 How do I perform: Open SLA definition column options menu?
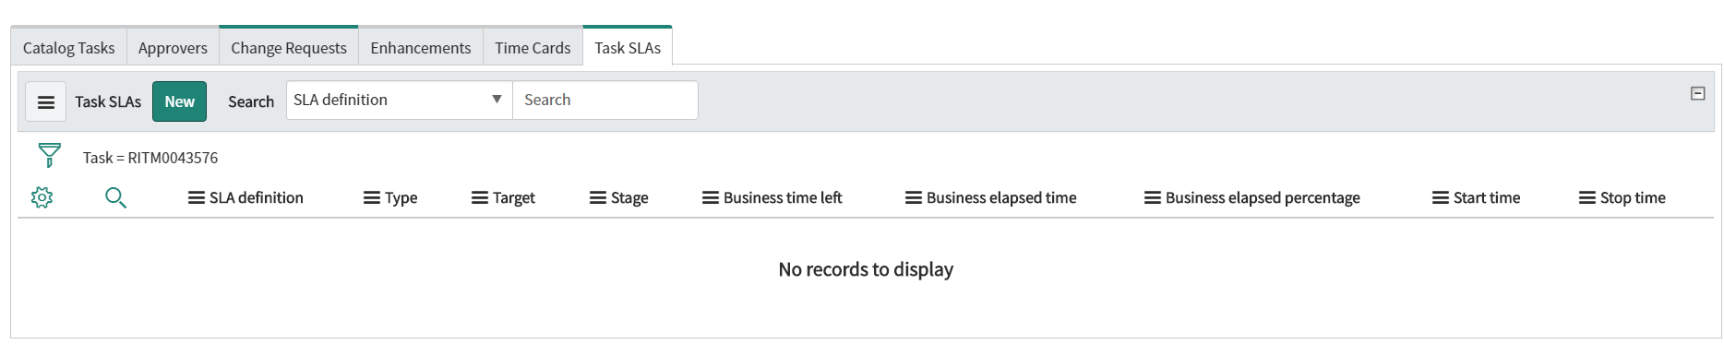click(x=197, y=197)
